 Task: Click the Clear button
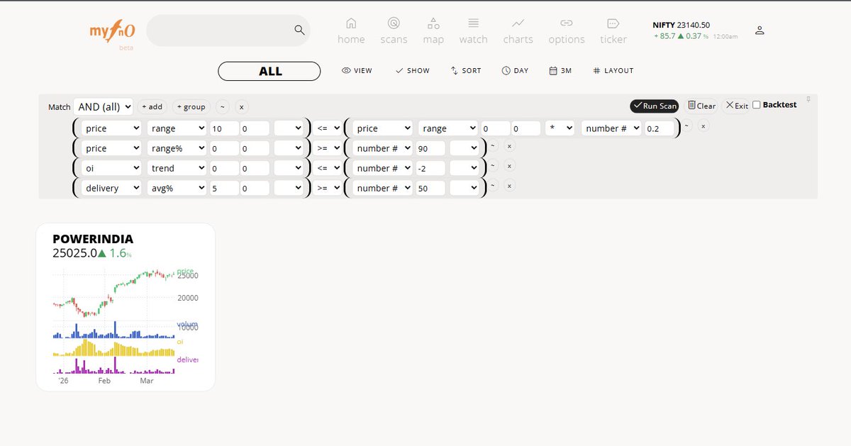pos(702,106)
